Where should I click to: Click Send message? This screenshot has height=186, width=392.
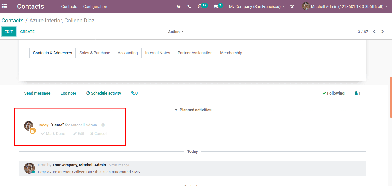[x=37, y=93]
